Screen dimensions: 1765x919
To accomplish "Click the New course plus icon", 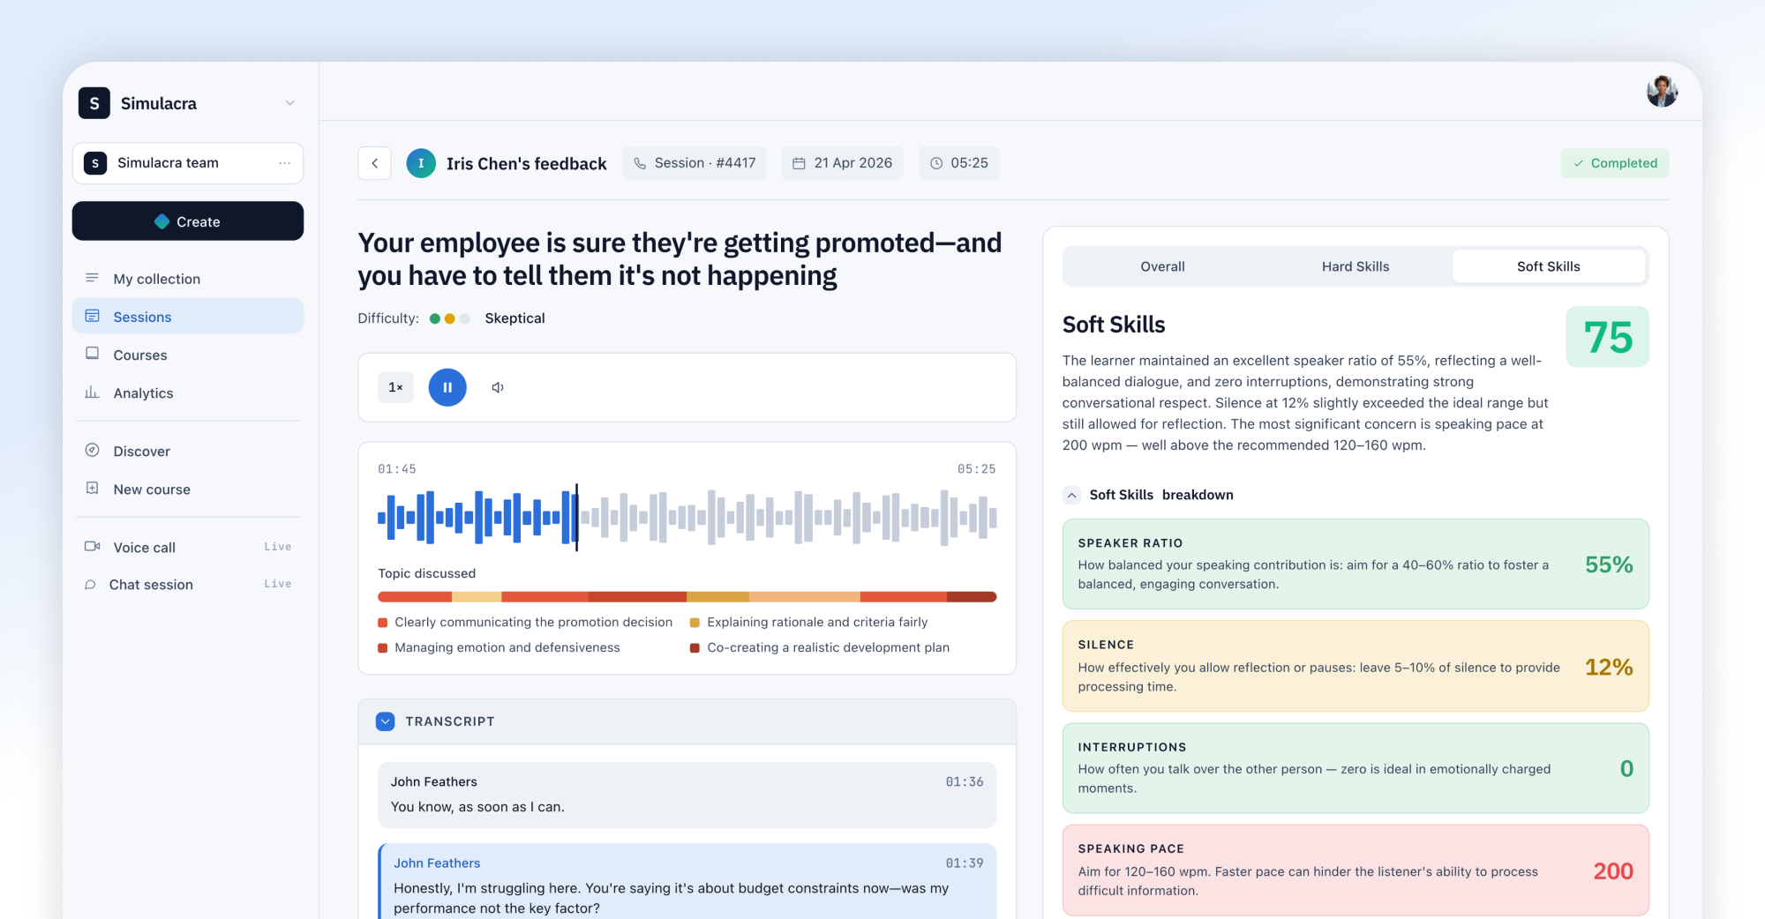I will pos(92,489).
